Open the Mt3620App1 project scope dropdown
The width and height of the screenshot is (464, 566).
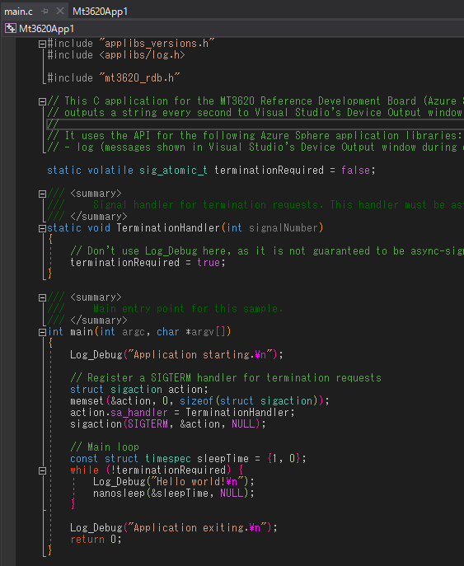pos(232,29)
